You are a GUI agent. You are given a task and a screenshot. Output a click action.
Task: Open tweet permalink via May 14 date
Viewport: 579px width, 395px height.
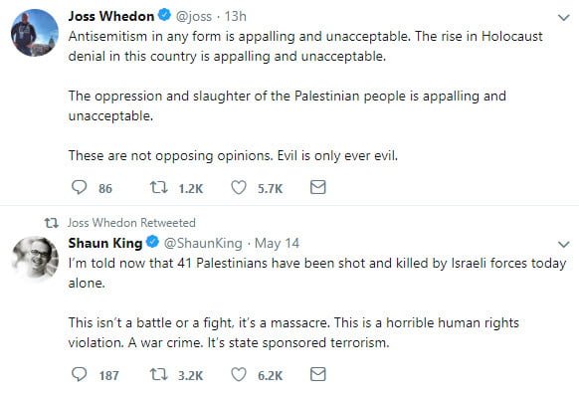pos(277,244)
